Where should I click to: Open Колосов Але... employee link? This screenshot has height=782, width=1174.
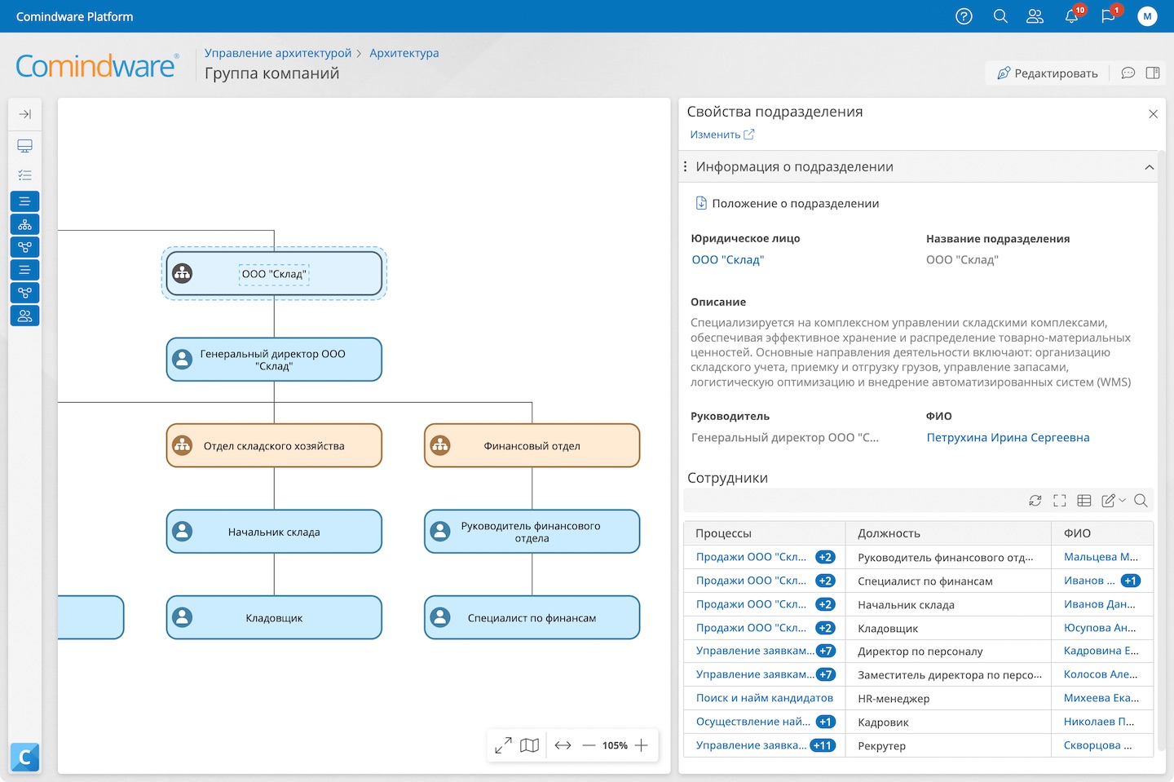(x=1101, y=674)
